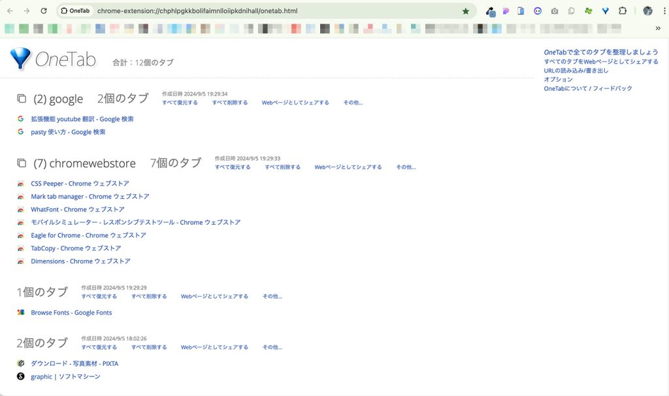Click the favicon for 拡張機能 youtube 翻訳
Screen dimensions: 669x396
(20, 119)
